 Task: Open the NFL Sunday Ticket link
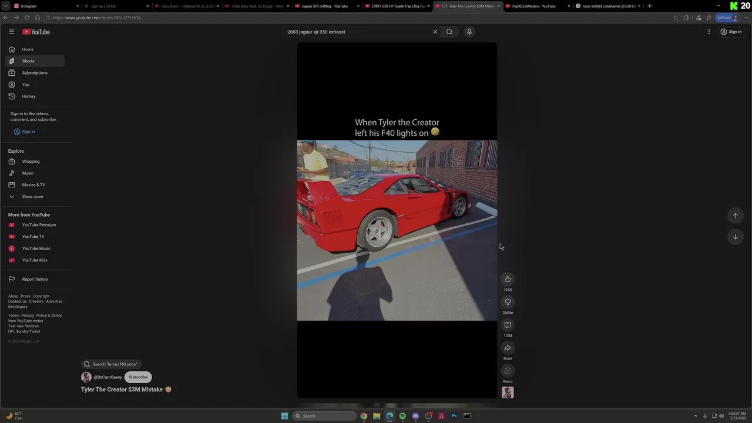tap(24, 331)
